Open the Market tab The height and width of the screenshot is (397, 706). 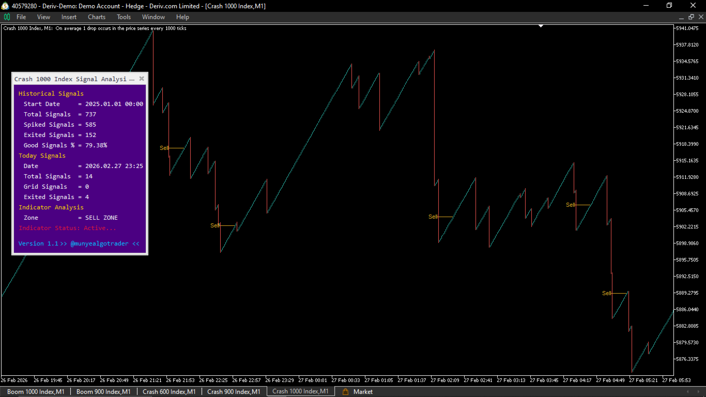363,392
